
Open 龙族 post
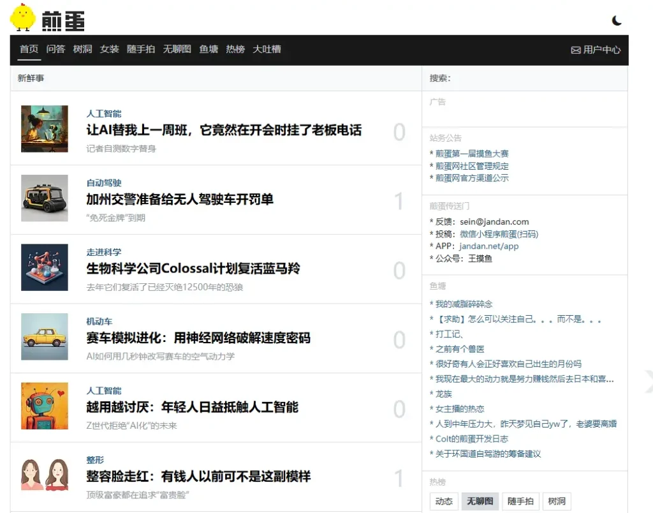(x=444, y=394)
